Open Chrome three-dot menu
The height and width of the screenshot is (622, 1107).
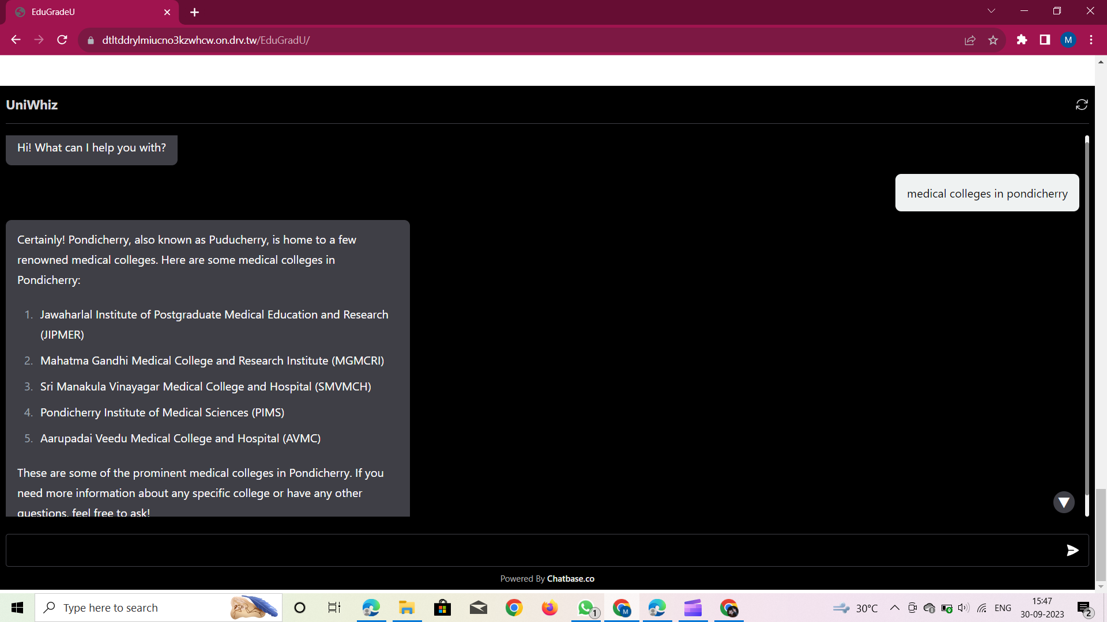1091,40
